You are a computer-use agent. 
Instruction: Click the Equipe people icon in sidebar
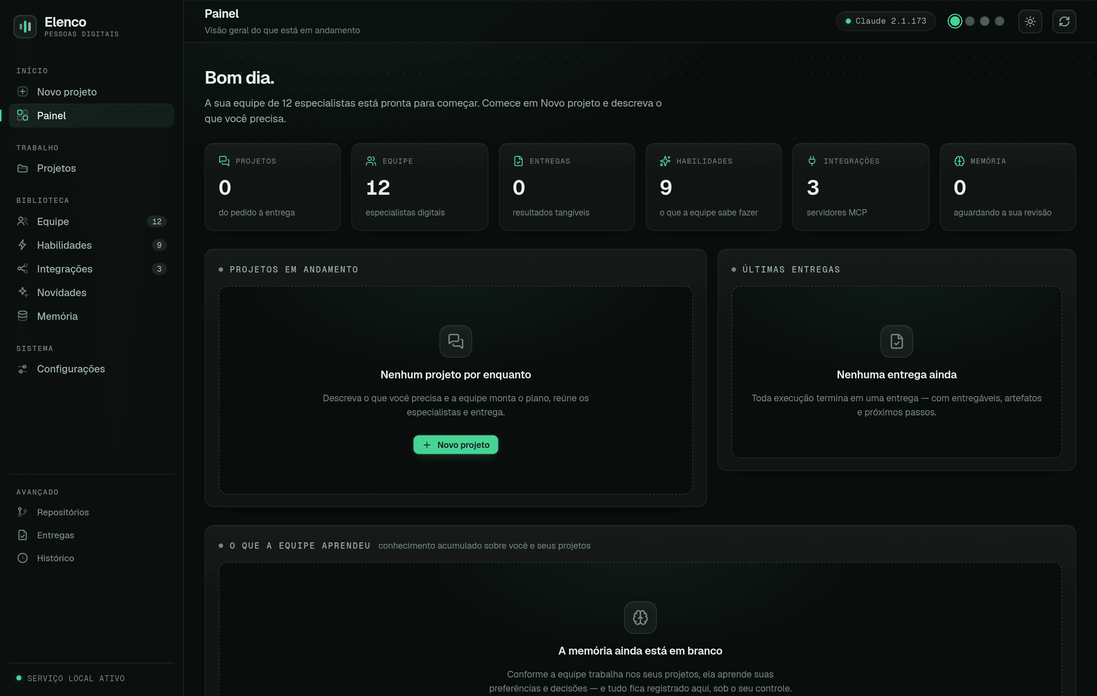click(22, 221)
